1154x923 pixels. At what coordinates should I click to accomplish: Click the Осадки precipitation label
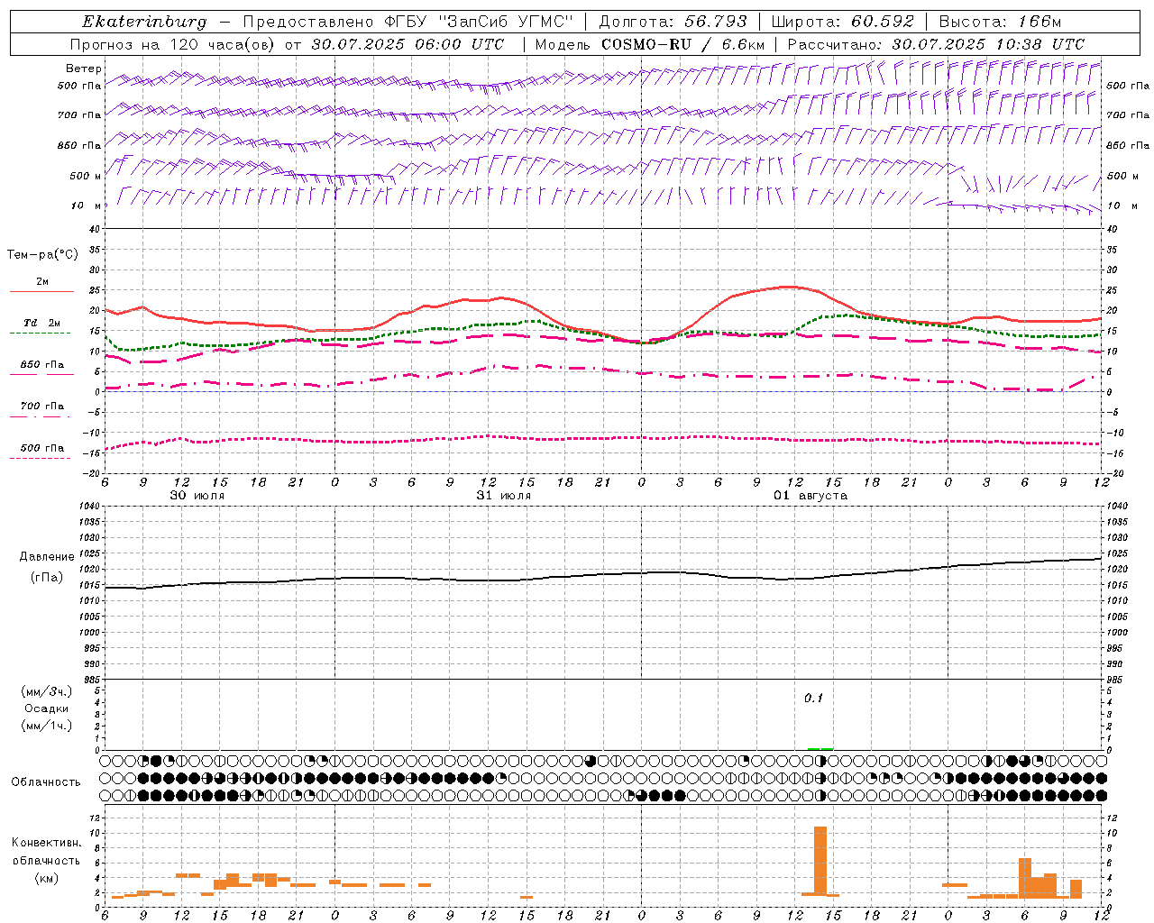47,708
